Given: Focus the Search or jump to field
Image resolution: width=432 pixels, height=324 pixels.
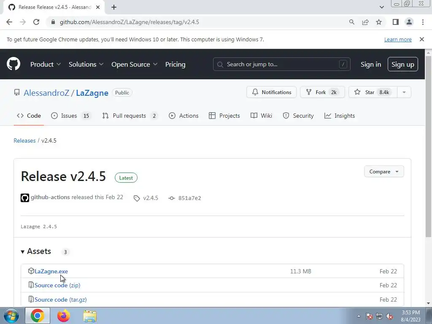Looking at the screenshot, I should [x=281, y=64].
